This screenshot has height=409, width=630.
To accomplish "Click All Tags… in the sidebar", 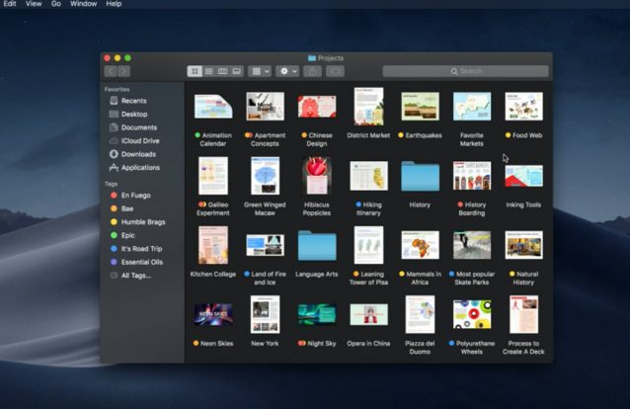I will [136, 275].
